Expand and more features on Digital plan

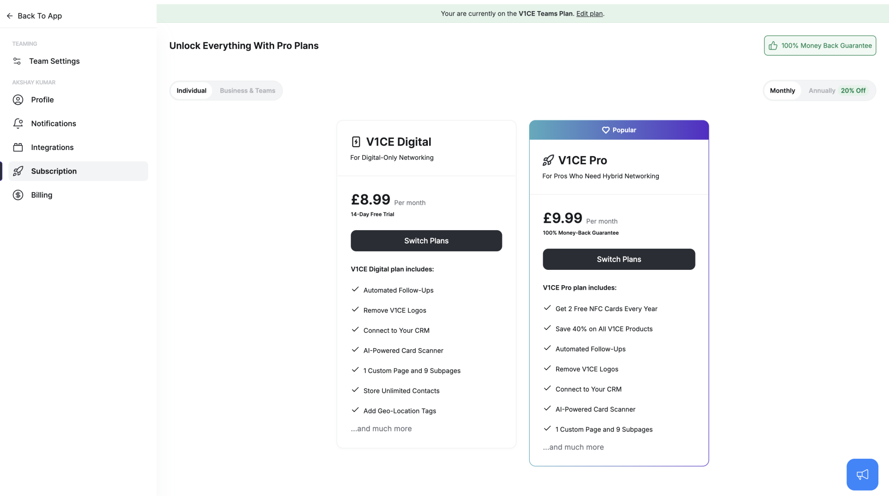(381, 428)
